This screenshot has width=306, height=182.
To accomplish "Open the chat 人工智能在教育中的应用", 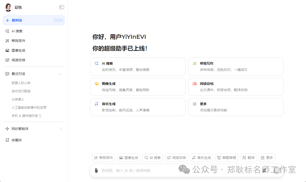I will [29, 108].
